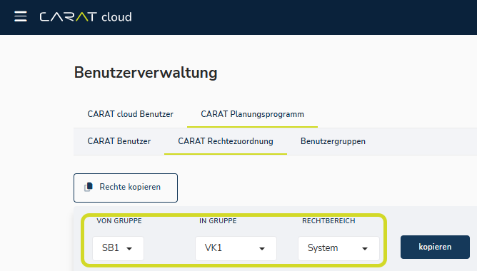
Task: Click the Benutzerverwaltung page heading
Action: 146,73
